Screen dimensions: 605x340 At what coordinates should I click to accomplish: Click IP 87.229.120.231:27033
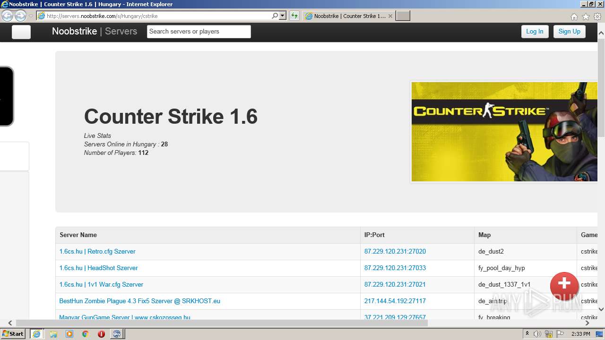pos(395,268)
